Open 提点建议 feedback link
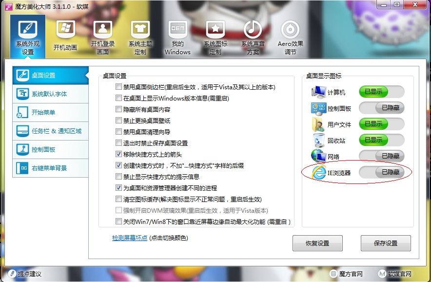The height and width of the screenshot is (282, 431). pos(25,274)
